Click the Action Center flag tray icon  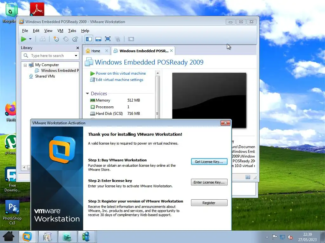tap(275, 237)
